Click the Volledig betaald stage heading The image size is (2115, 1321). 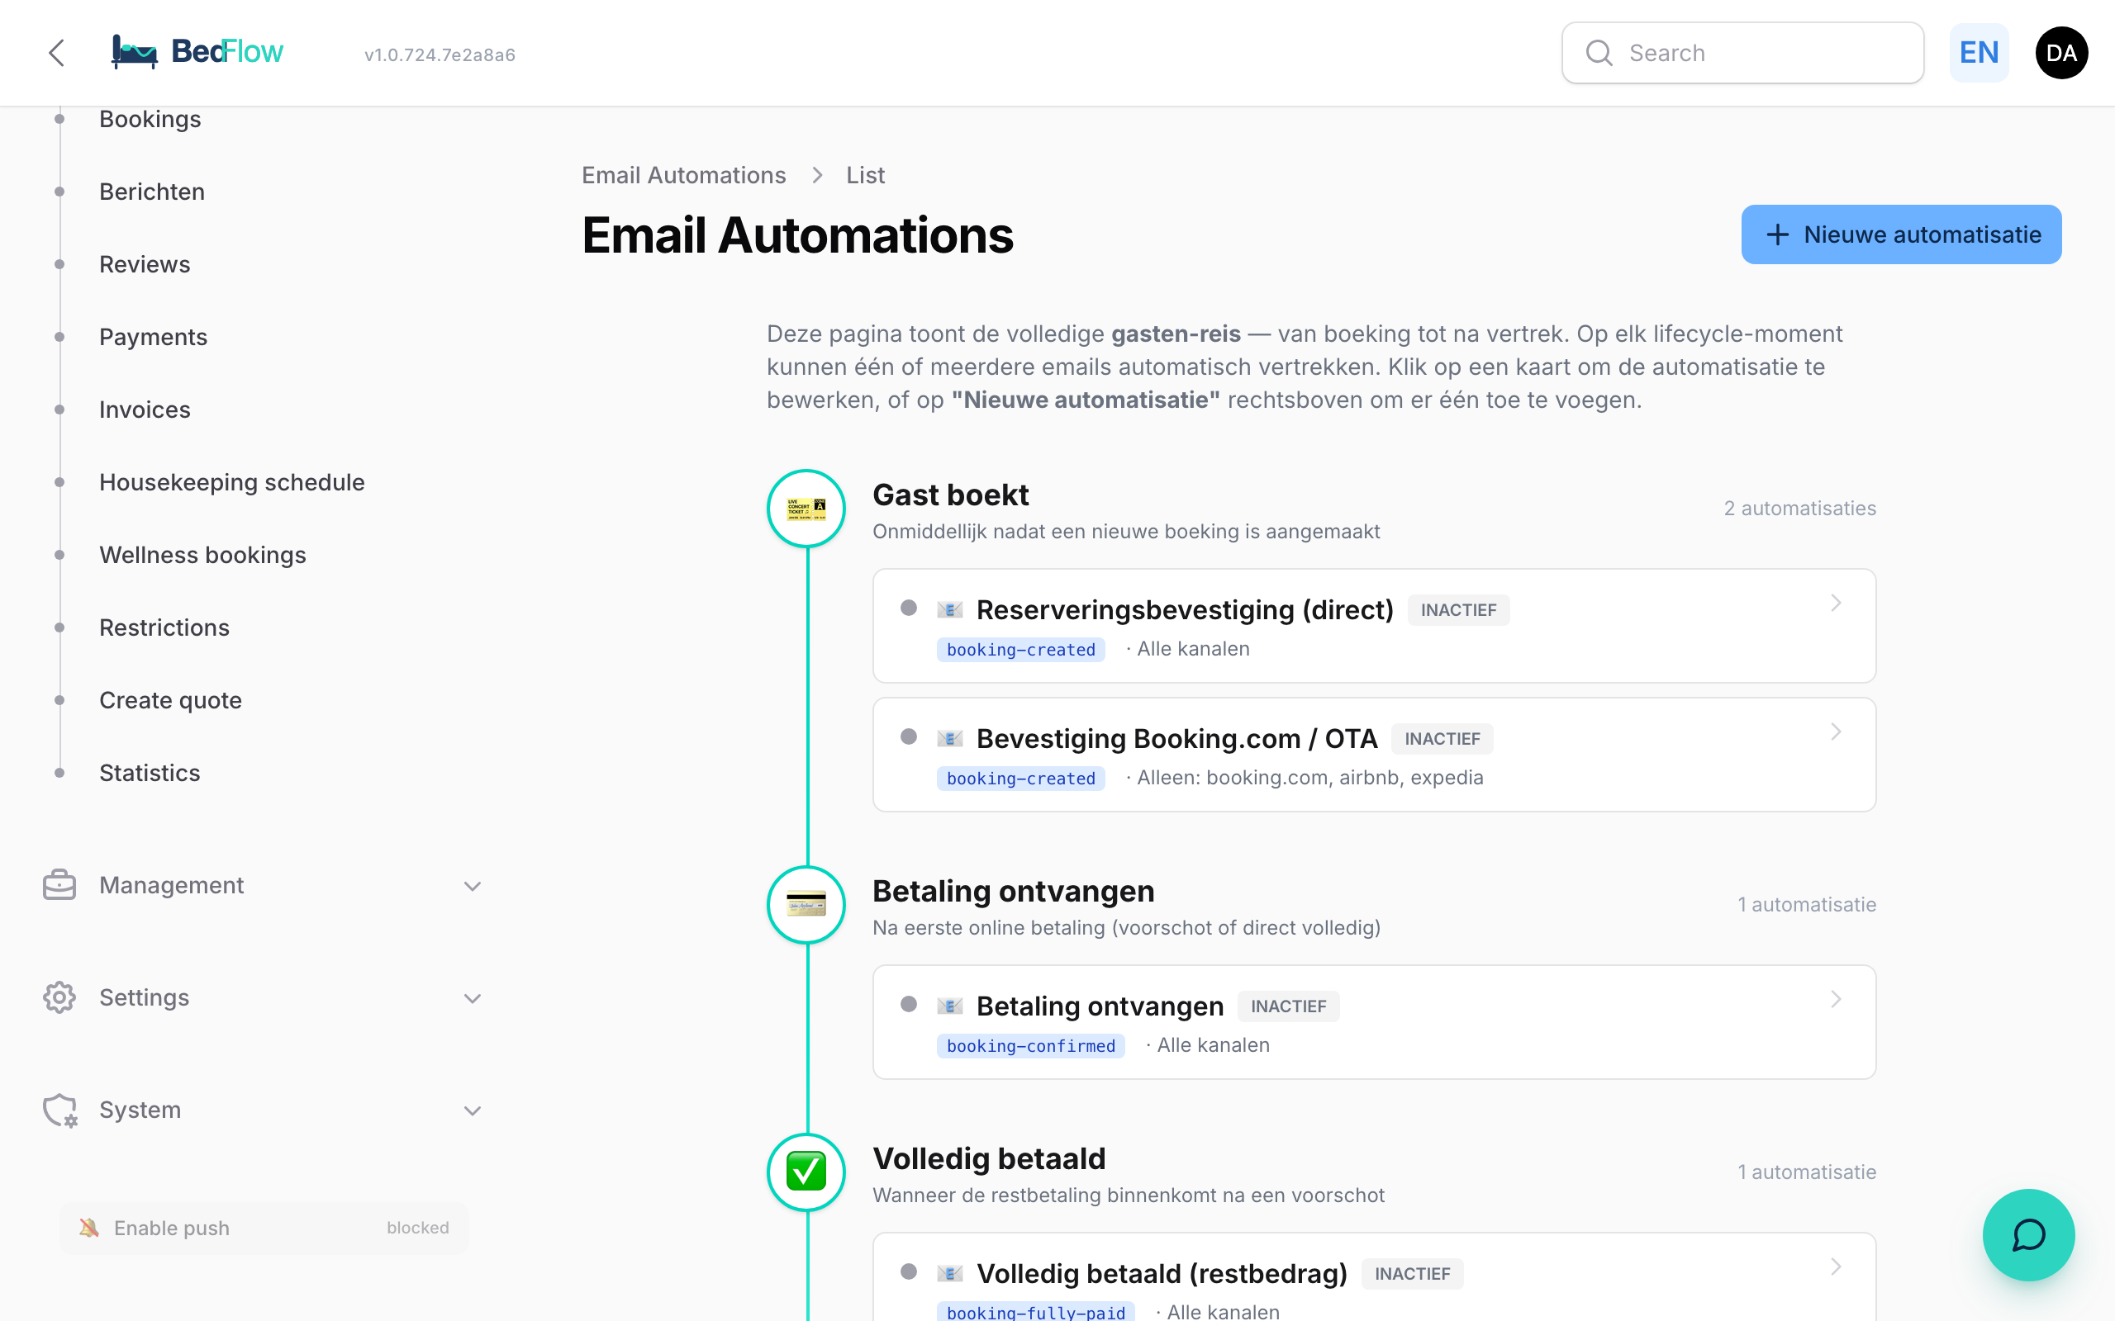click(x=988, y=1158)
